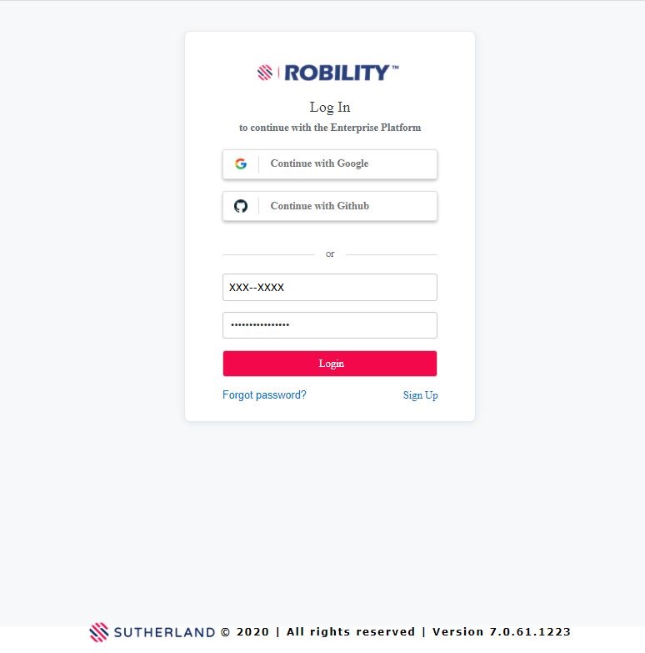This screenshot has height=653, width=645.
Task: Click the Google "G" logo icon
Action: tap(241, 163)
